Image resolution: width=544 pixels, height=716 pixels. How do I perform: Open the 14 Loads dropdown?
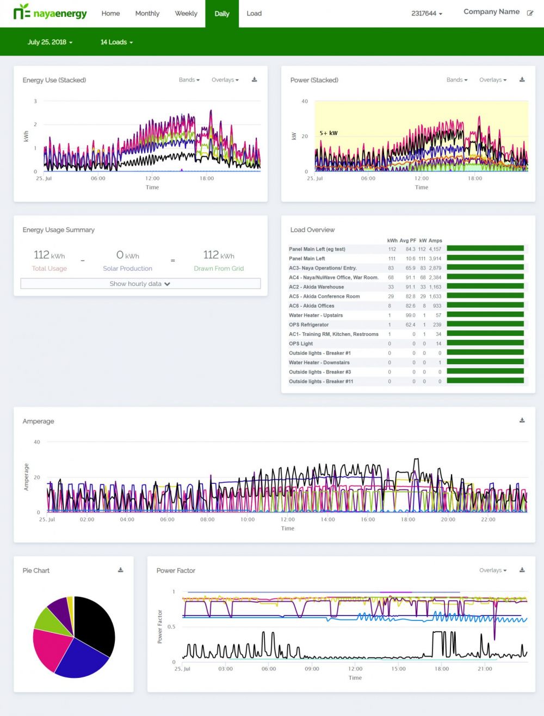[x=116, y=42]
